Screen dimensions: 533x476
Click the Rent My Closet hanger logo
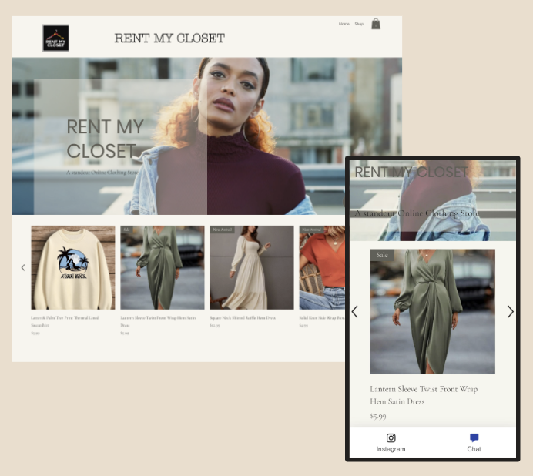[55, 38]
